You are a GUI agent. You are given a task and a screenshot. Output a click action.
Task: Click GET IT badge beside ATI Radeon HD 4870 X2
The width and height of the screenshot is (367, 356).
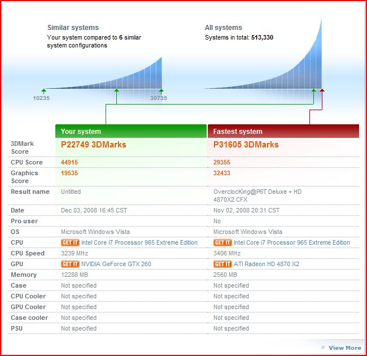(222, 264)
